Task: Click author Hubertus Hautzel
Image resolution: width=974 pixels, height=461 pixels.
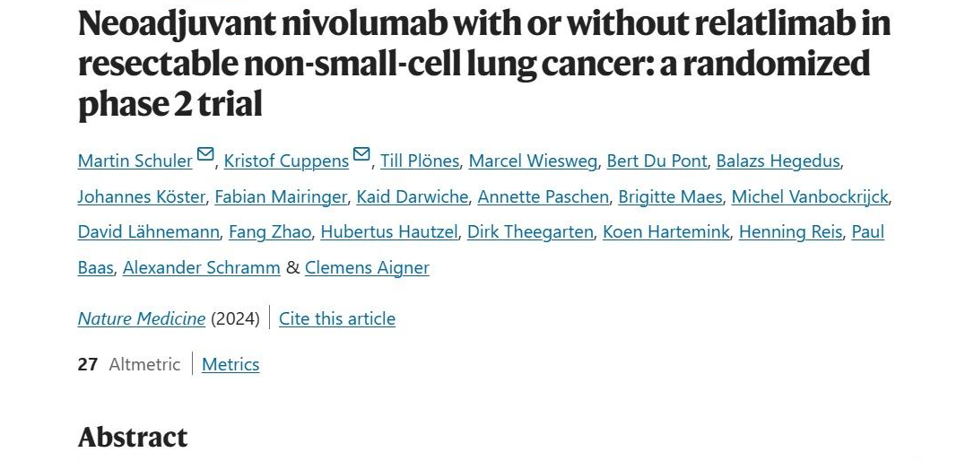Action: 389,231
